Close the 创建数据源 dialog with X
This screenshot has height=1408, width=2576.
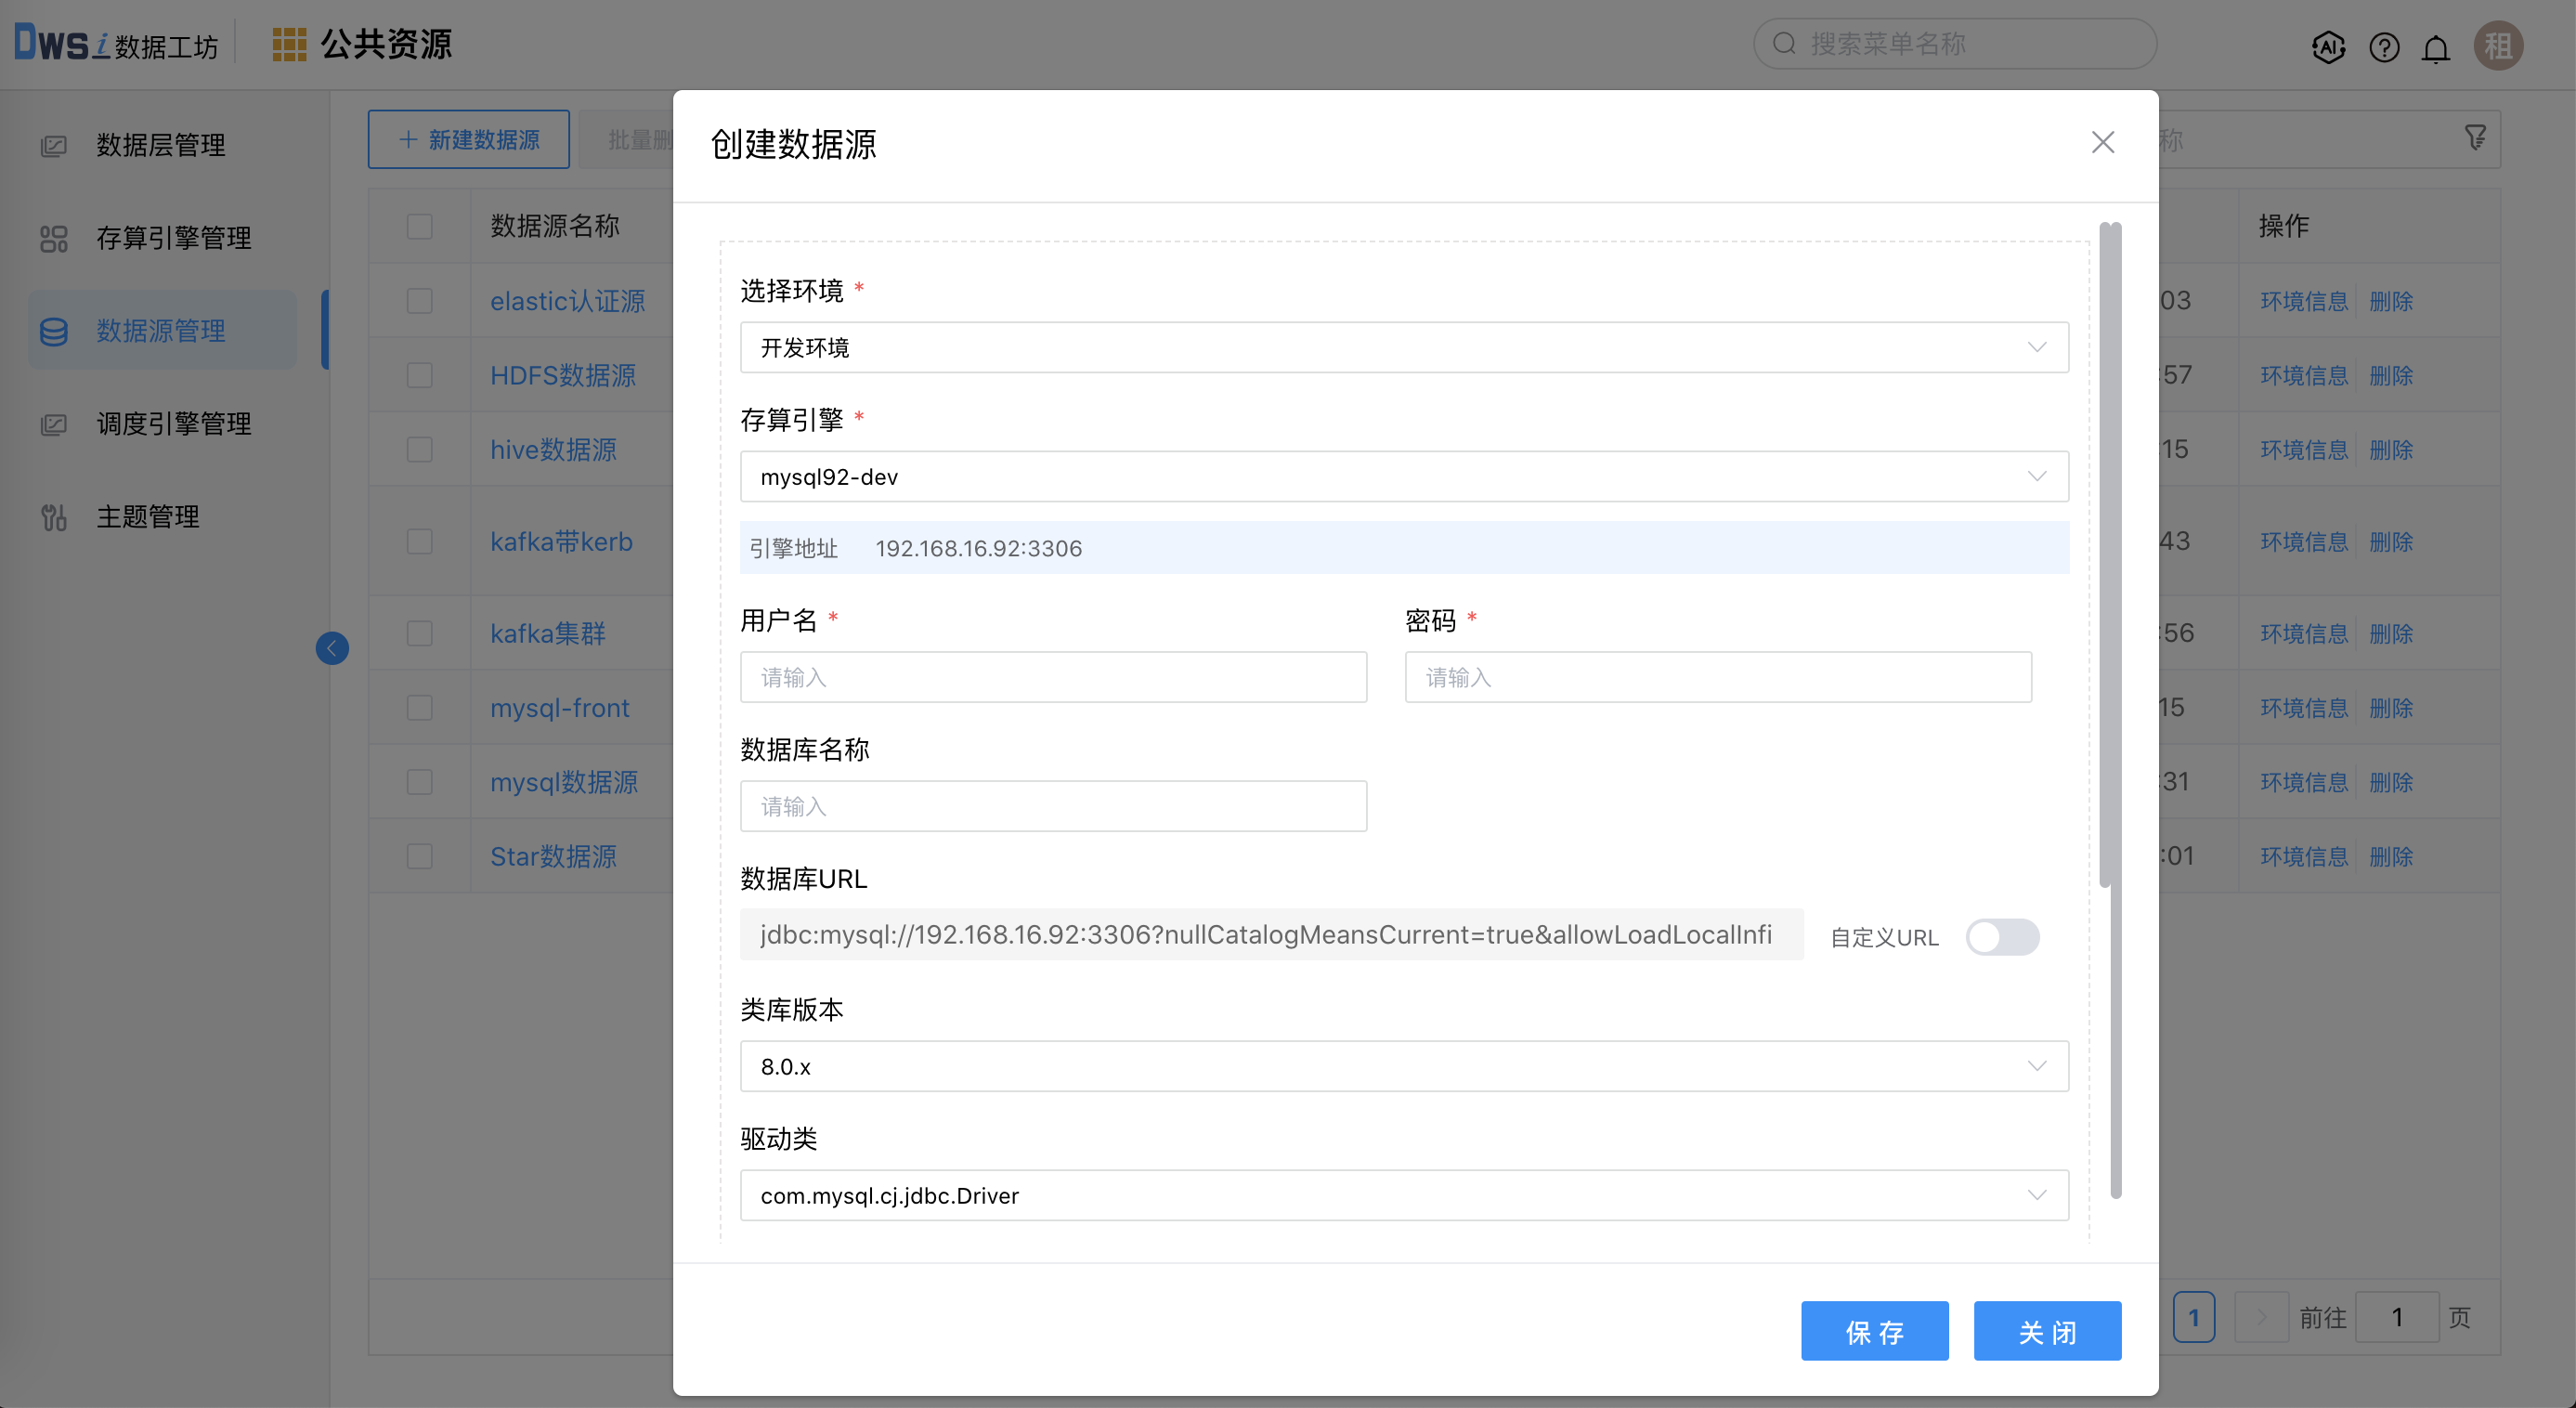(2102, 142)
